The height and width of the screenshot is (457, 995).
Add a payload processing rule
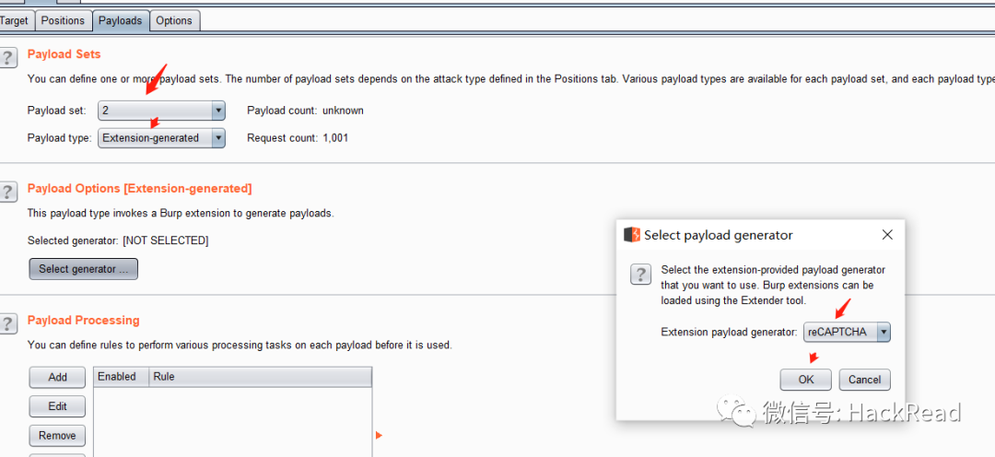[57, 377]
